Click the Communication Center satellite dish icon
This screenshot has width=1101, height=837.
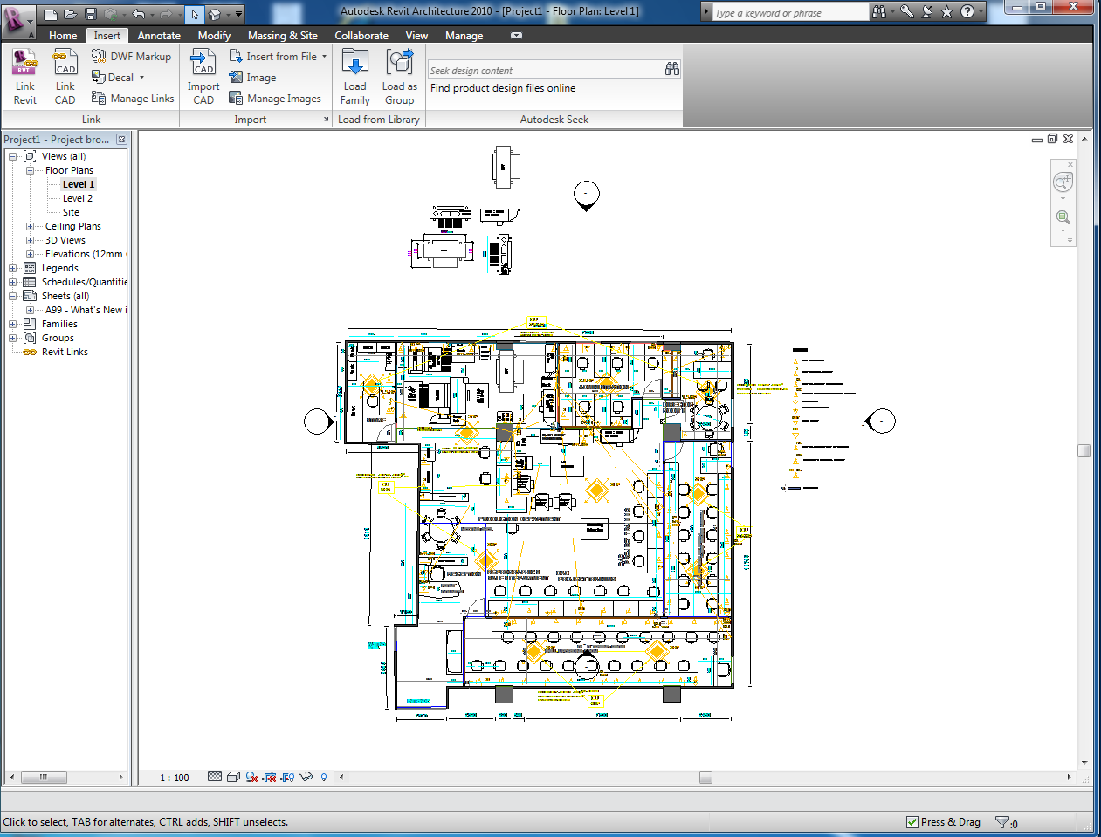(927, 12)
